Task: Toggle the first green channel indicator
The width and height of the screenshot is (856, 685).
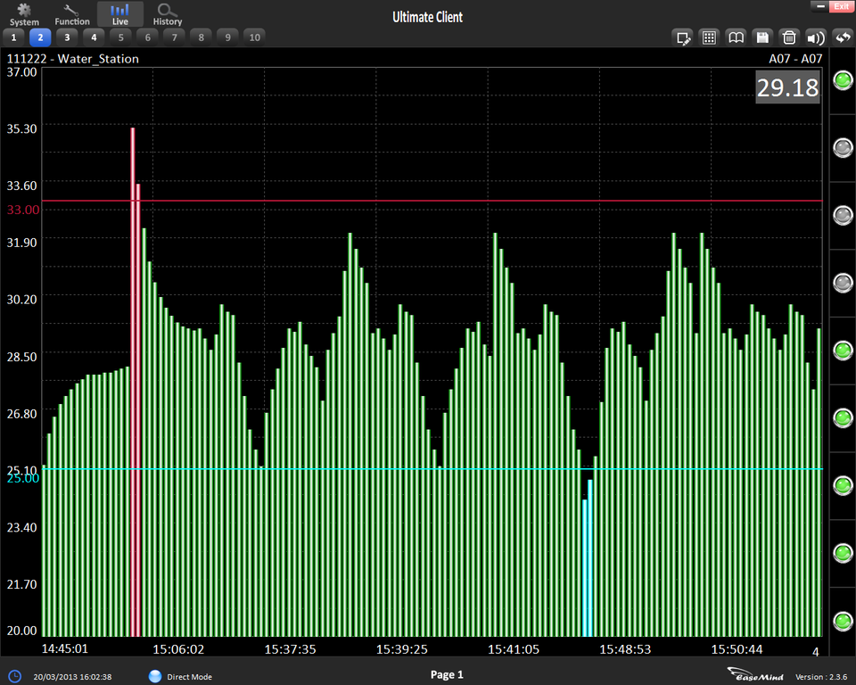Action: pos(843,81)
